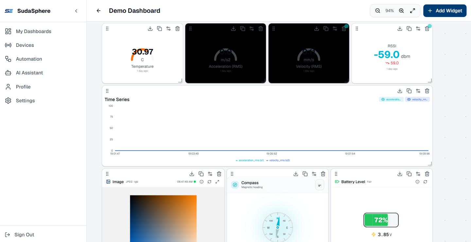Delete the RSSI widget
This screenshot has height=242, width=471.
(x=427, y=29)
